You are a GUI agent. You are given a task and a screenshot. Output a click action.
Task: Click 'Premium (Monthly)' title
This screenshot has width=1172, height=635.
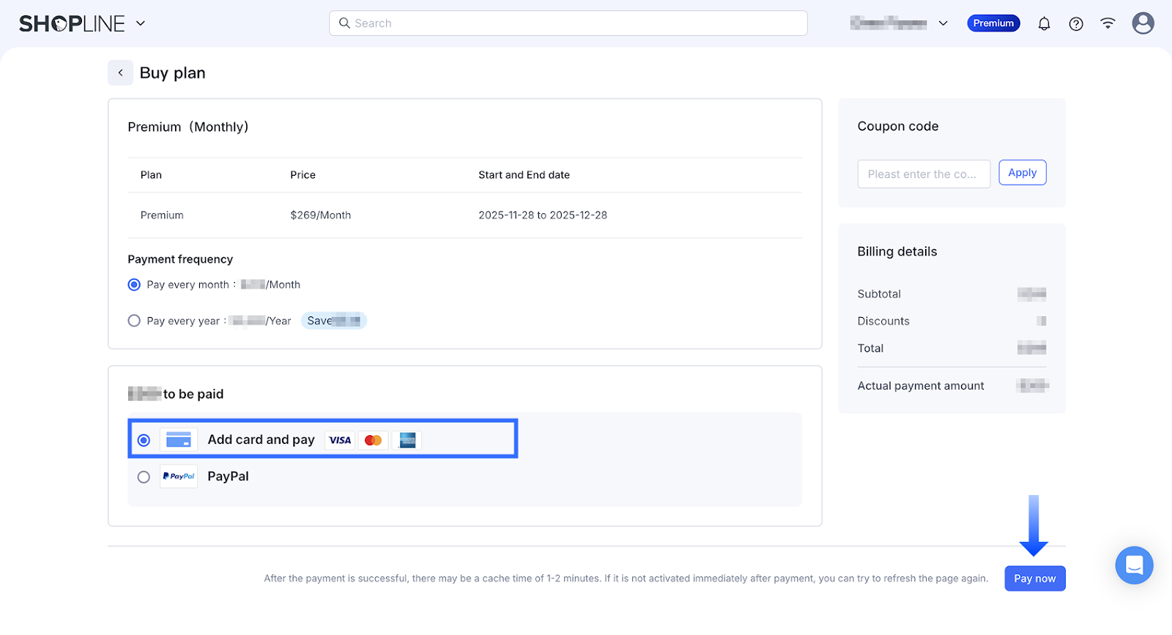[x=188, y=127]
